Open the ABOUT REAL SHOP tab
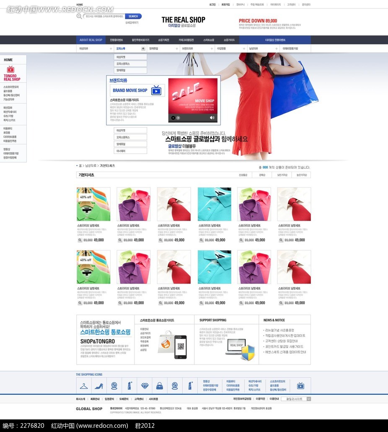Screen dimensions: 388x432 coord(91,40)
